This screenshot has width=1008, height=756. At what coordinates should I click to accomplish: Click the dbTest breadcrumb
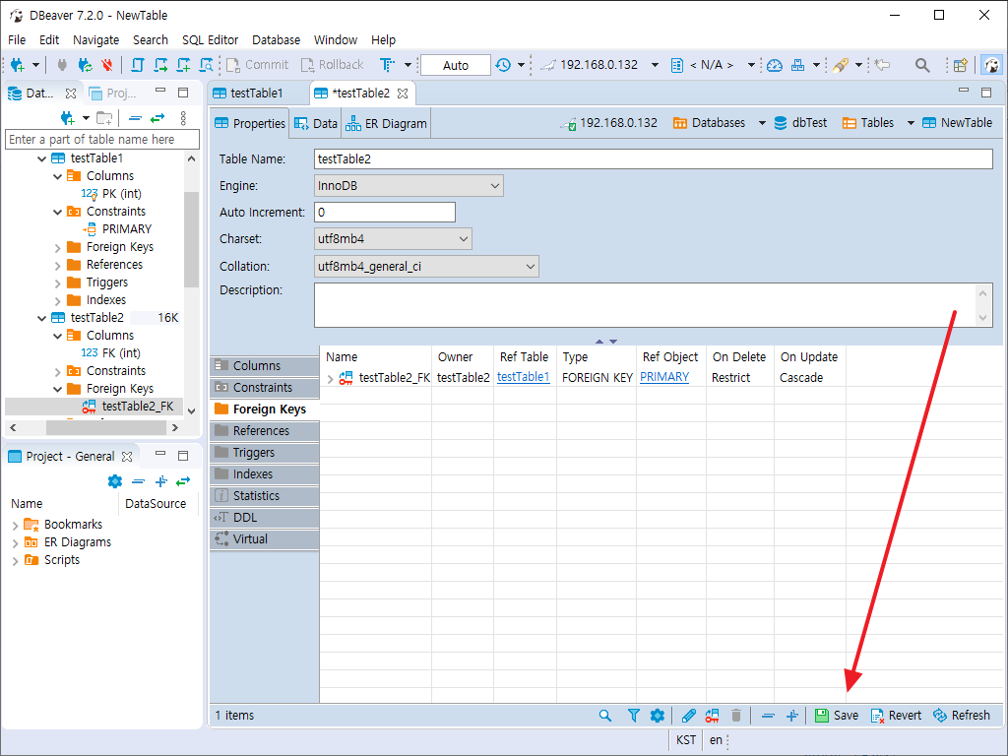(x=800, y=123)
